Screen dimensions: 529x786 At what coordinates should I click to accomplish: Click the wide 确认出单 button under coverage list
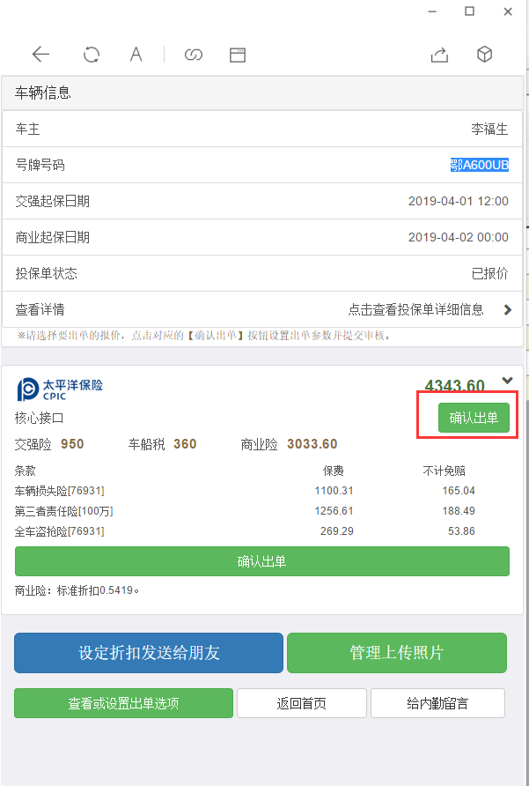point(262,561)
